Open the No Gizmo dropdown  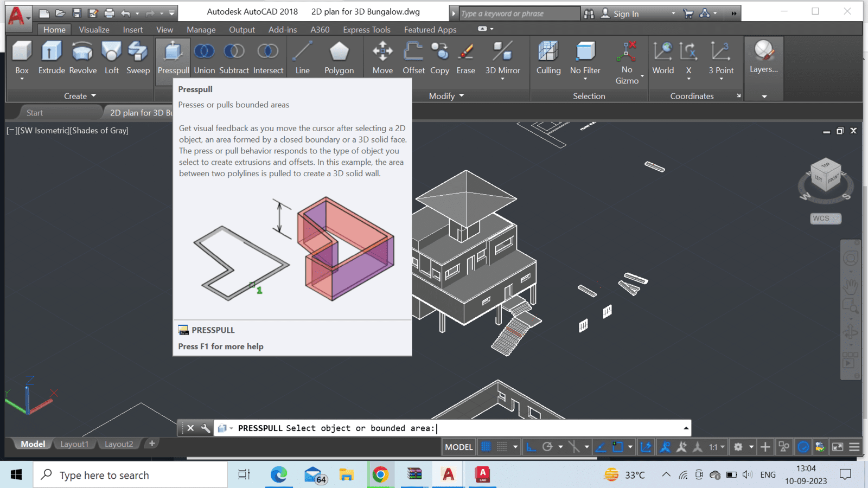click(x=627, y=63)
